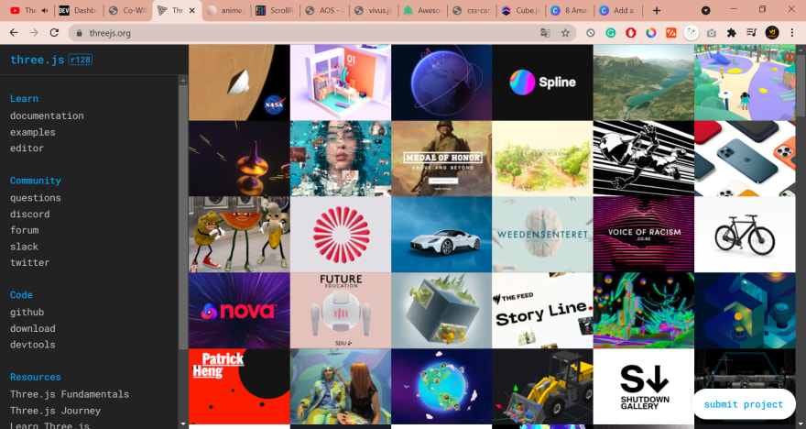Open the Chrome profile avatar

772,33
